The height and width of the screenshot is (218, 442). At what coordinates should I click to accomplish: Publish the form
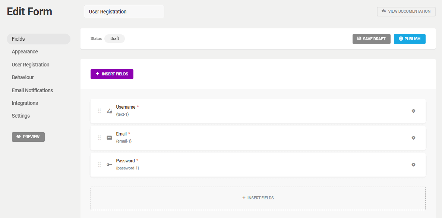[x=410, y=39]
